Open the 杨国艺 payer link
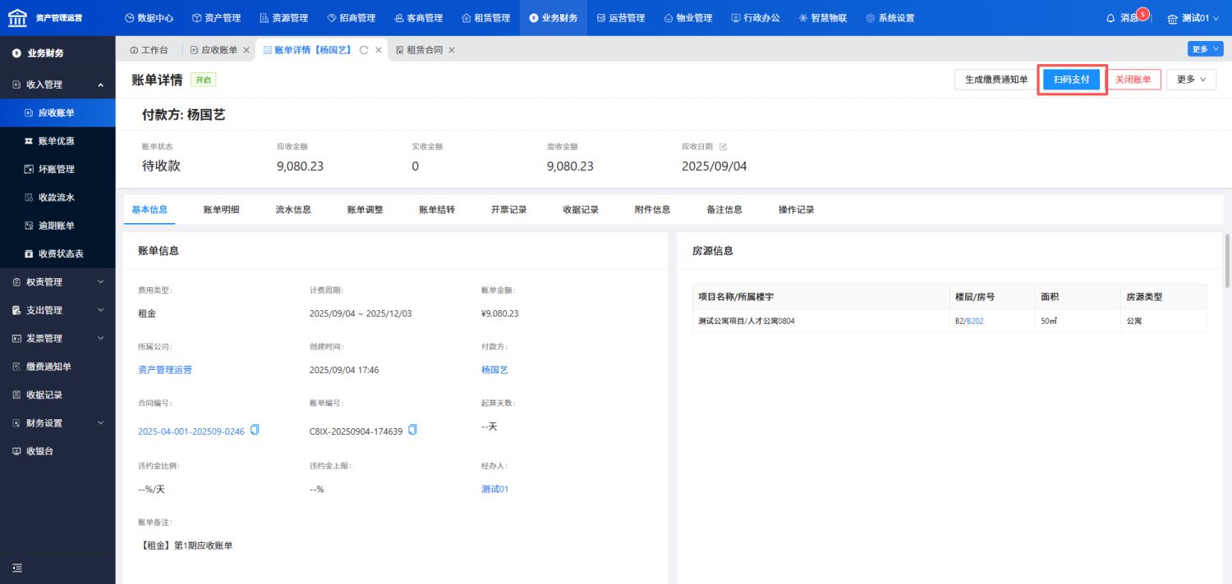 (x=494, y=370)
